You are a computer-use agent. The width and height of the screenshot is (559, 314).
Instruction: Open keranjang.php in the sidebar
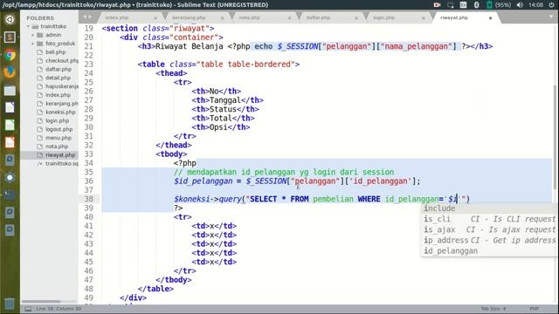point(62,103)
